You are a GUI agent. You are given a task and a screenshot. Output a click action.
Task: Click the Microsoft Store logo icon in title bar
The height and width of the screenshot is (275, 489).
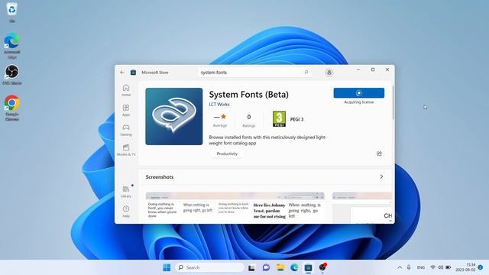[133, 73]
